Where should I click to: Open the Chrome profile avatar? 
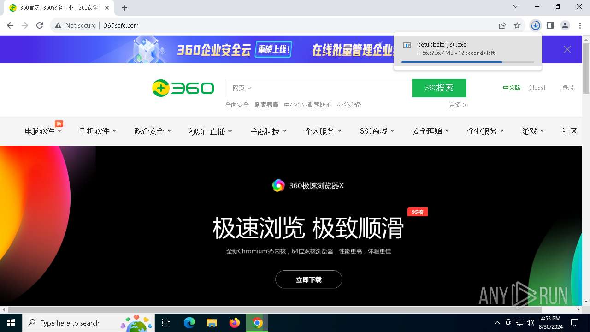(565, 25)
